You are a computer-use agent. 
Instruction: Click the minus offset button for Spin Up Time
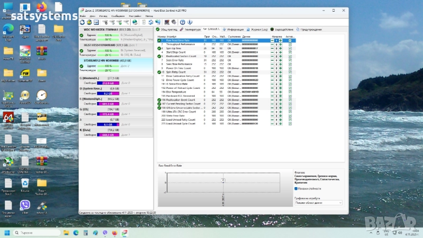click(272, 48)
